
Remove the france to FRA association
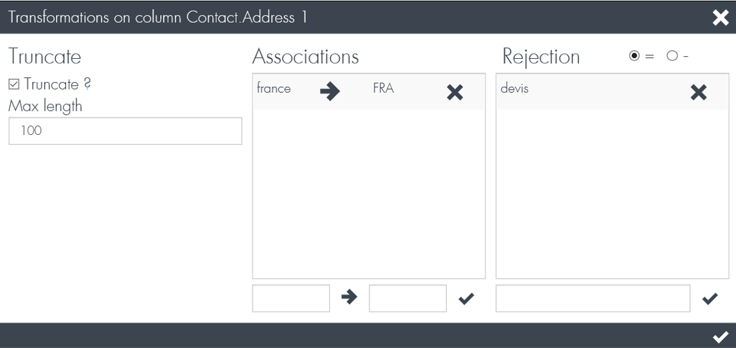point(455,93)
